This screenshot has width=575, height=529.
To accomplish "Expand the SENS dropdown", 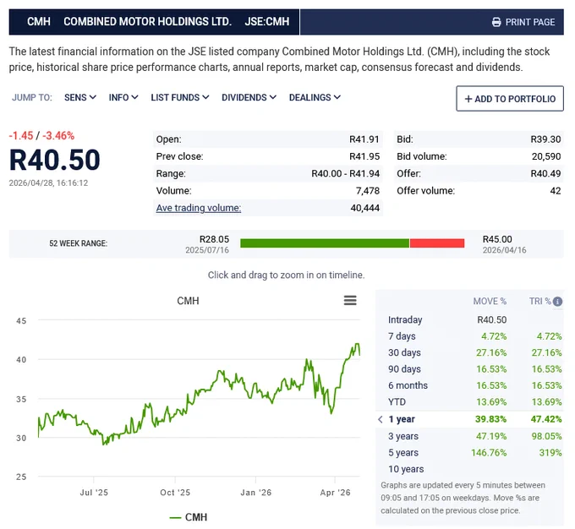I will click(80, 97).
